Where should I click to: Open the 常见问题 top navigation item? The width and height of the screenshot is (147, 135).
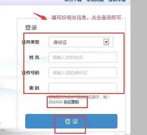pyautogui.click(x=95, y=1)
